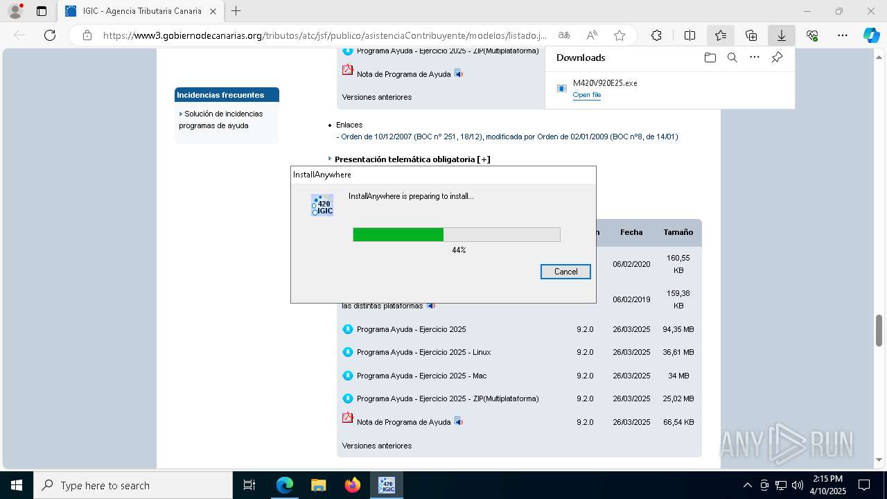Open Edge Settings and more menu
This screenshot has width=887, height=499.
click(x=843, y=35)
